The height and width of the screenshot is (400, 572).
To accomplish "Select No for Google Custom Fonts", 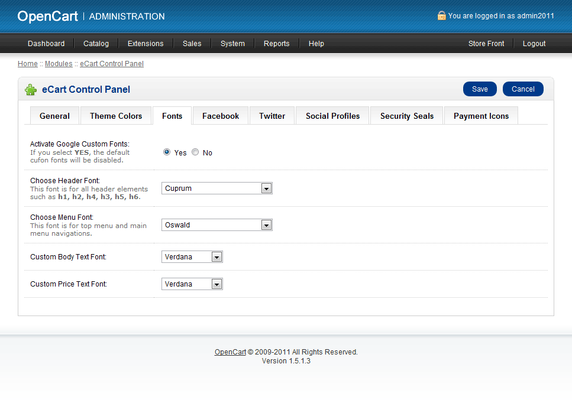I will (x=195, y=152).
